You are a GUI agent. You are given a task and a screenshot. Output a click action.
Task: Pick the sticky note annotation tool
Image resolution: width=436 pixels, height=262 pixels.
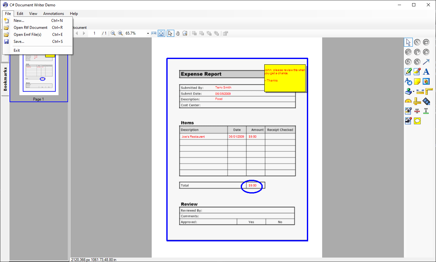point(417,82)
